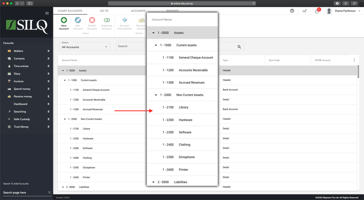
Task: Collapse the small-print 1-1000 Current assets table row
Action: tap(65, 80)
